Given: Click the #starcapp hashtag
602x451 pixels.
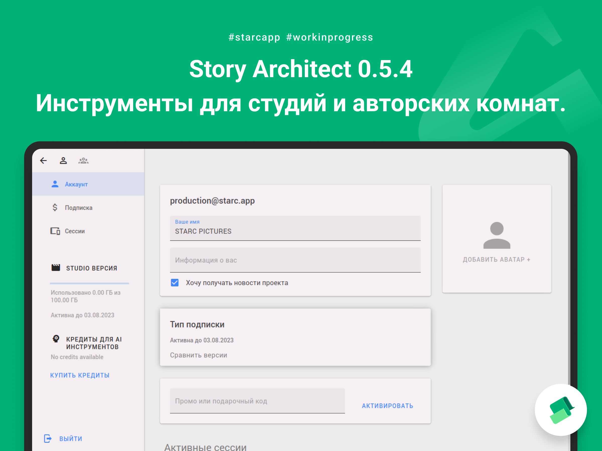Looking at the screenshot, I should click(254, 38).
